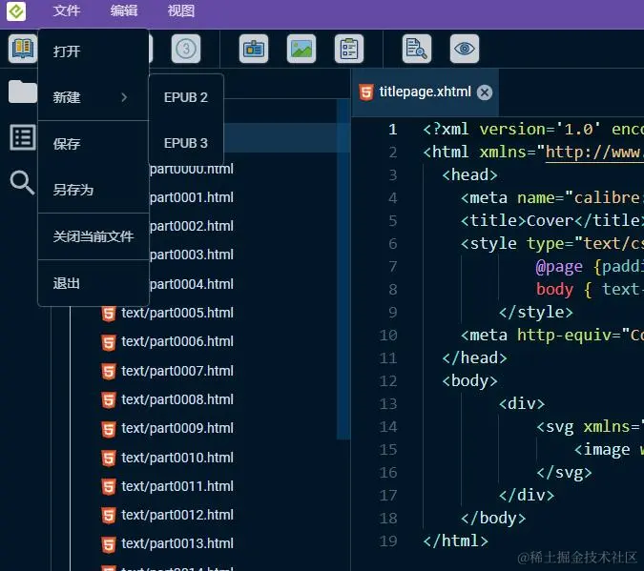
Task: Choose 打开 from the file menu
Action: [93, 51]
